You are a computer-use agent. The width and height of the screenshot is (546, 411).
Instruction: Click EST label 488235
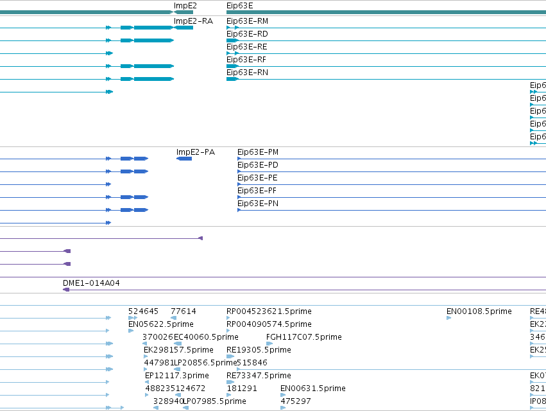pyautogui.click(x=160, y=389)
